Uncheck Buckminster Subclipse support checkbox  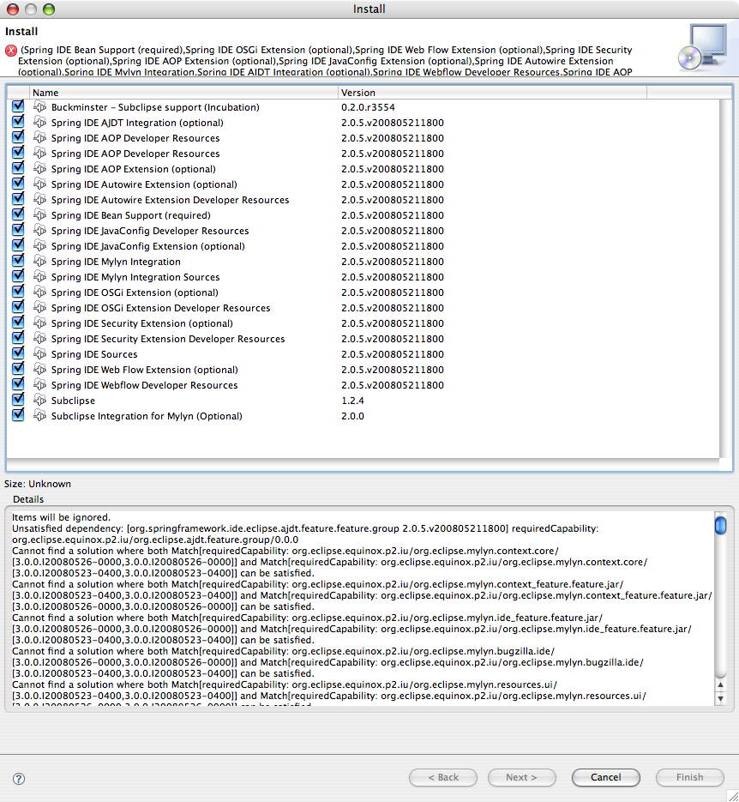tap(18, 106)
